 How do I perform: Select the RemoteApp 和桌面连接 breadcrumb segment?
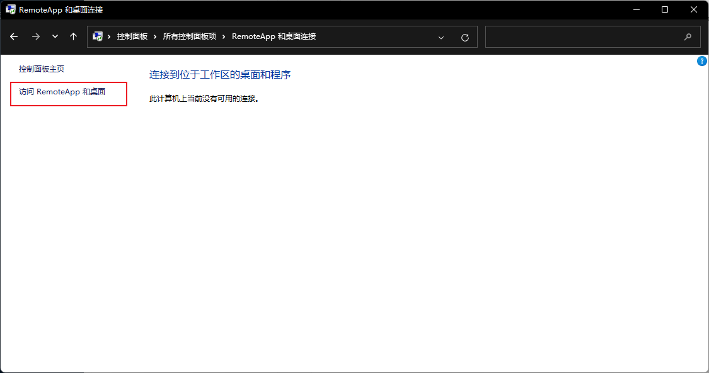tap(274, 36)
